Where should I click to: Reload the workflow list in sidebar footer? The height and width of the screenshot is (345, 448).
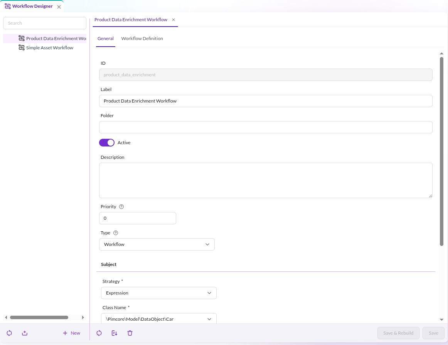(9, 333)
